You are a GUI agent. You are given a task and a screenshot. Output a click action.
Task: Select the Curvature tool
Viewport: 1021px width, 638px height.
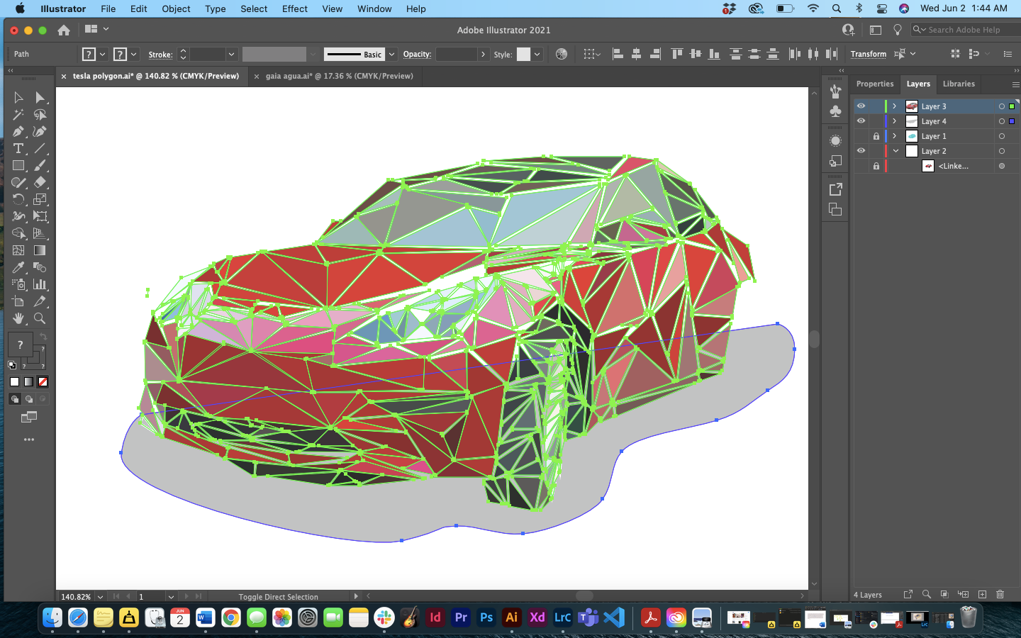point(40,131)
